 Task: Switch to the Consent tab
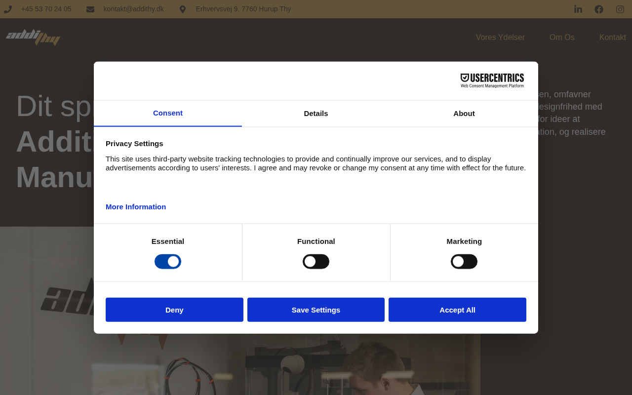[168, 113]
